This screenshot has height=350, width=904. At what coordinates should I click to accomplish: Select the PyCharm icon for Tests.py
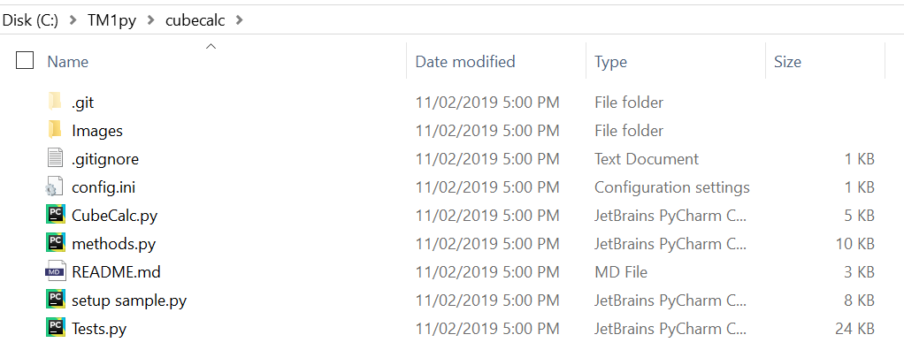click(56, 328)
